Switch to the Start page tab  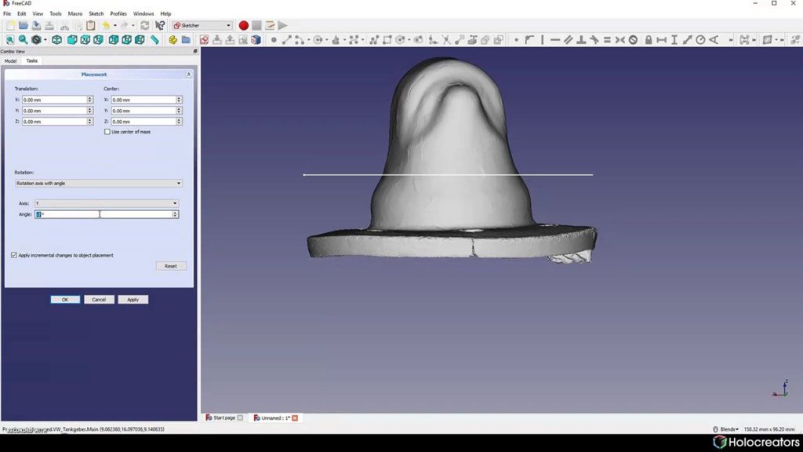(224, 418)
